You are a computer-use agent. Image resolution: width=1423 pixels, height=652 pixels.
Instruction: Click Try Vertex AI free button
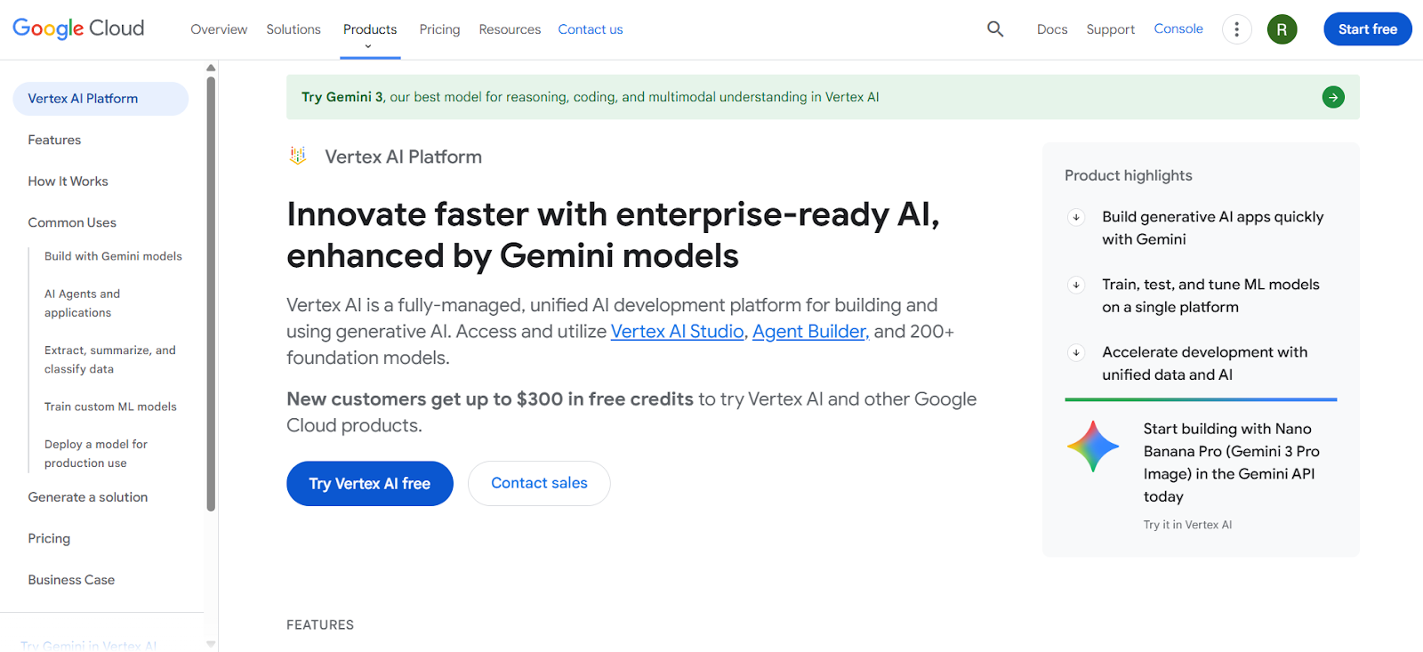370,484
